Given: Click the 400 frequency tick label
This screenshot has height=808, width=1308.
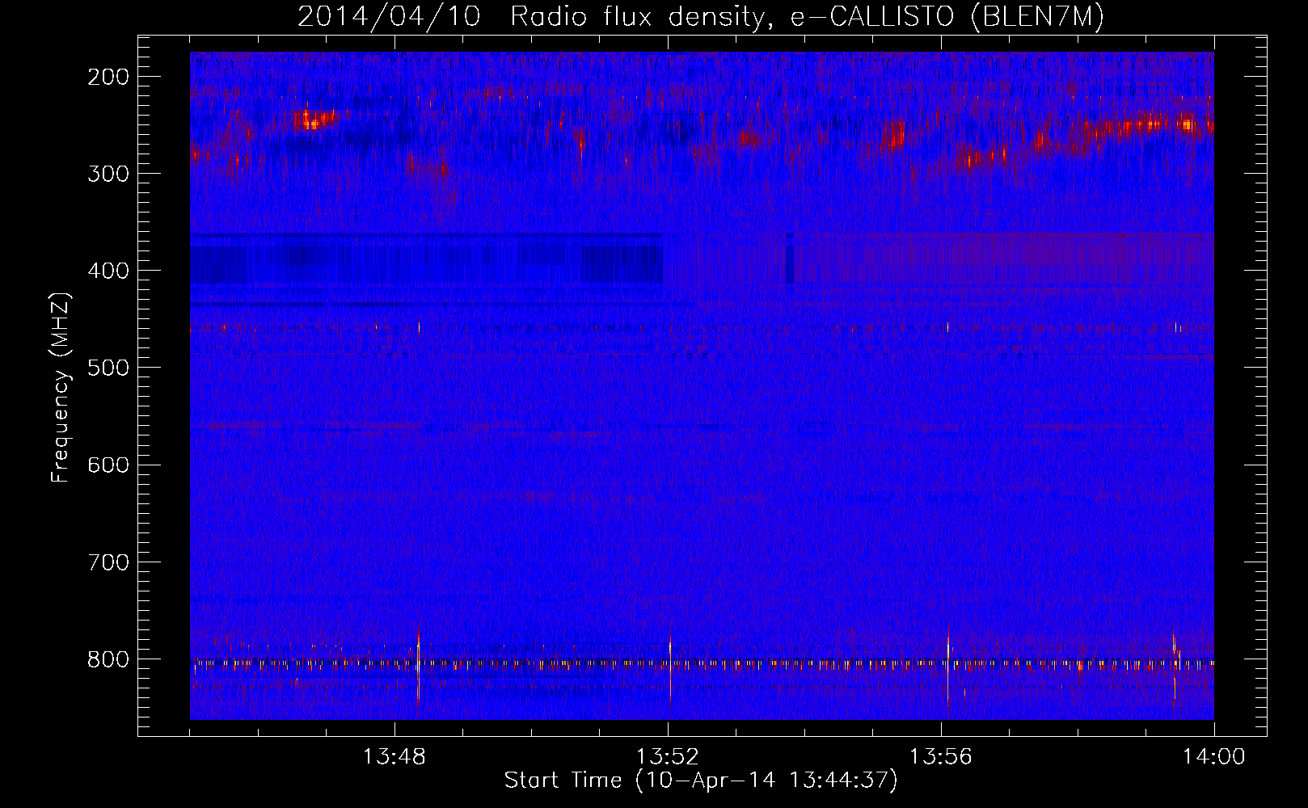Looking at the screenshot, I should [108, 271].
